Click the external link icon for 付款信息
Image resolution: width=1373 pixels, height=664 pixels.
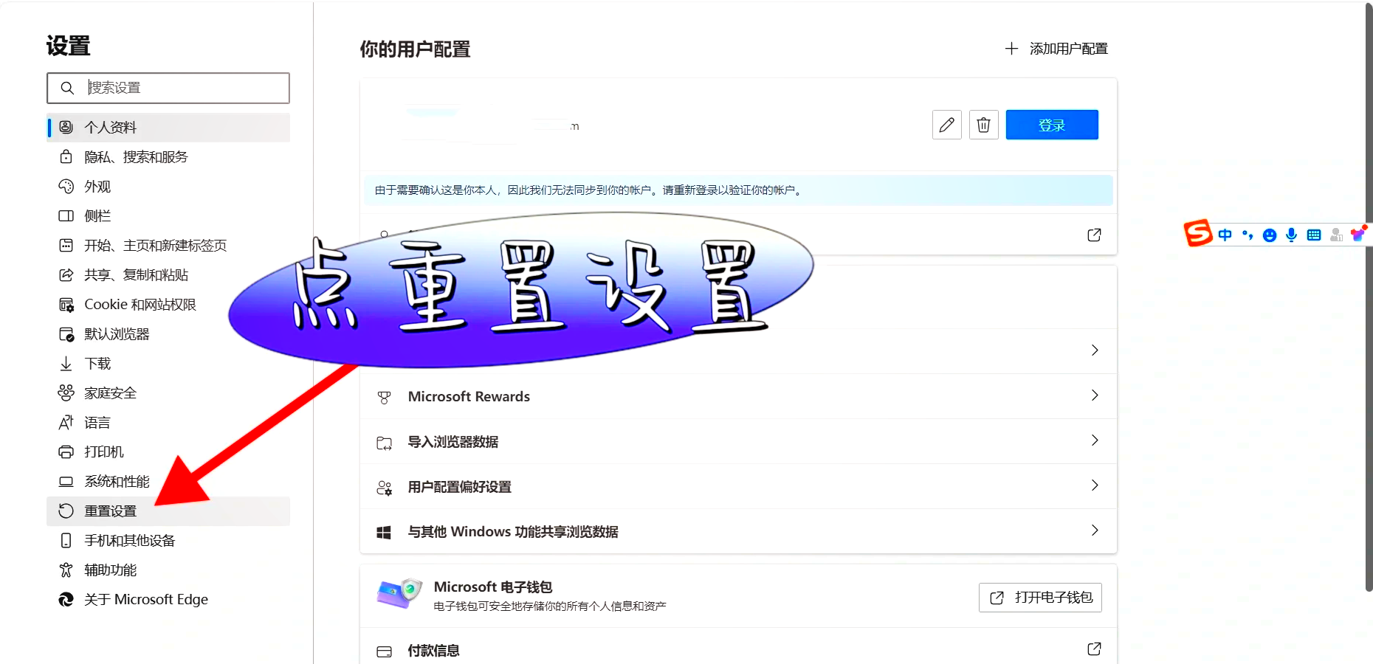[x=1094, y=649]
